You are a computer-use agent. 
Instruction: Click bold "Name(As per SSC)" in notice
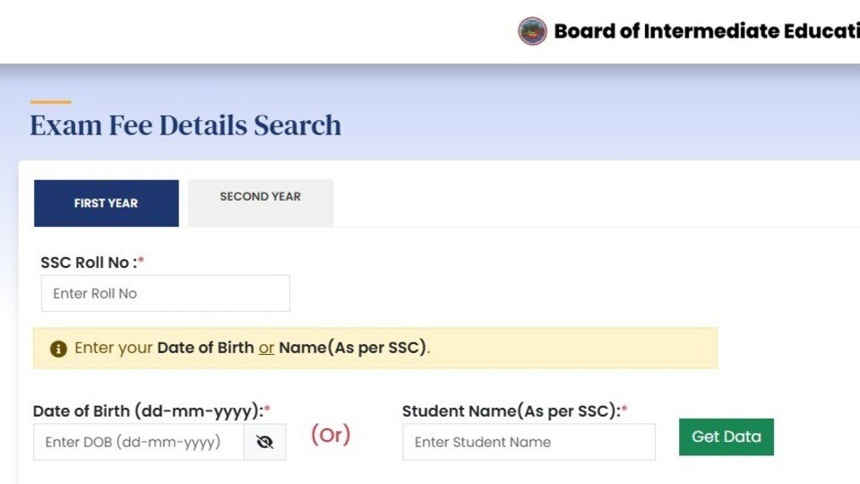[353, 348]
